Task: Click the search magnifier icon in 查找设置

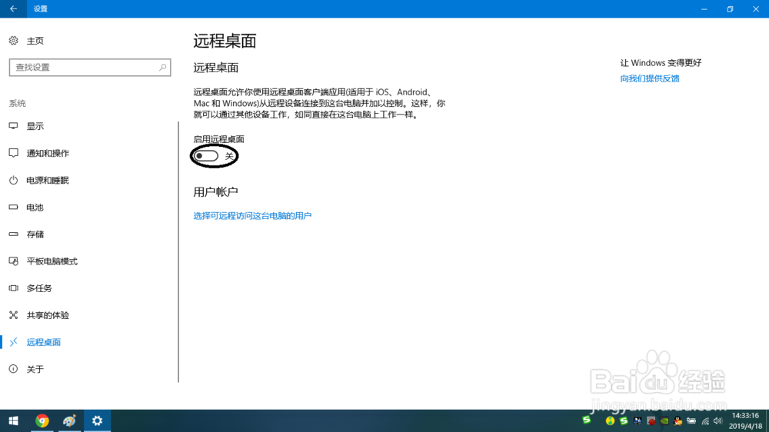Action: click(162, 67)
